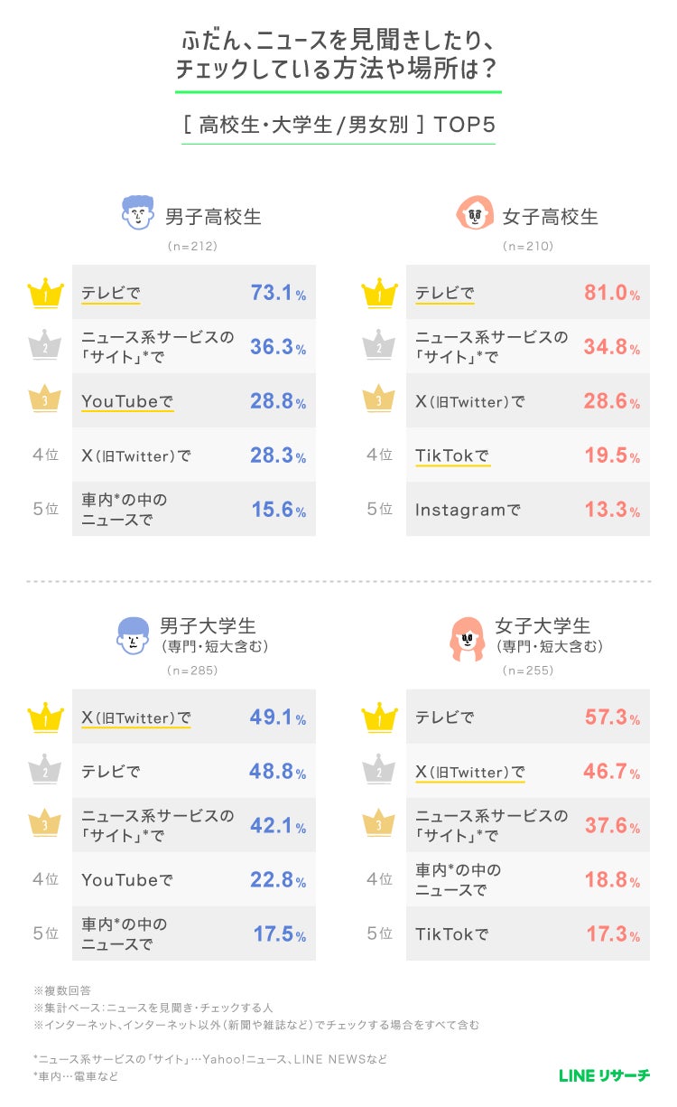Click the Yahoo!ニュース, LINE NEWS footnote
The height and width of the screenshot is (1107, 677).
point(209,1059)
